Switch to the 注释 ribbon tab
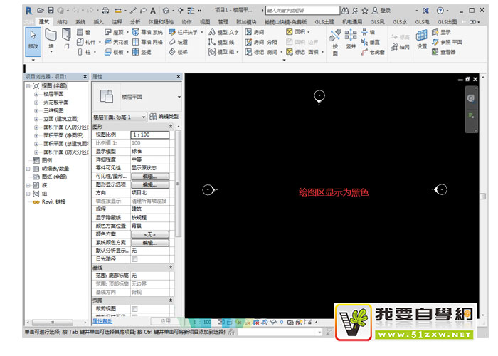Viewport: 498px width, 356px height. click(117, 21)
